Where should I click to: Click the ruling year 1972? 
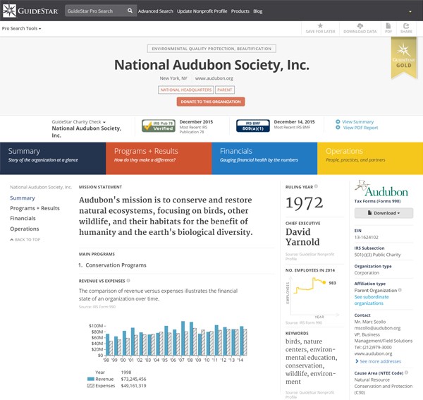click(304, 202)
